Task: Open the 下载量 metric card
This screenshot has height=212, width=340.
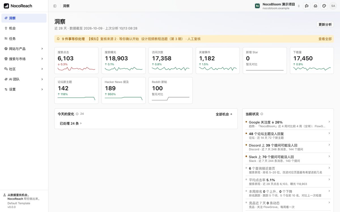Action: [x=312, y=60]
